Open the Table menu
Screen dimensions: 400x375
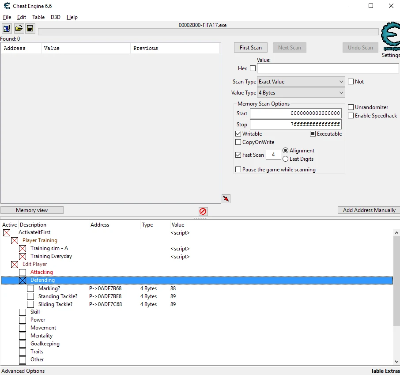pyautogui.click(x=38, y=17)
